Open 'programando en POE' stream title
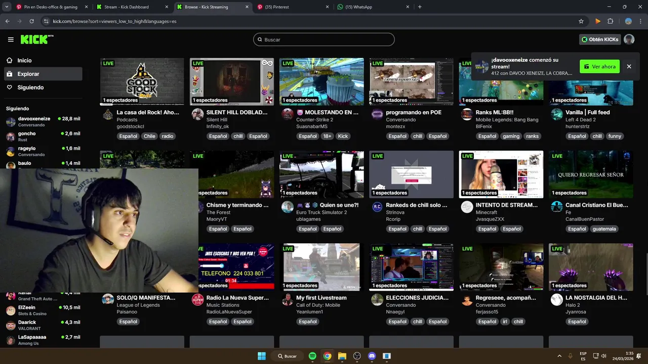 413,112
